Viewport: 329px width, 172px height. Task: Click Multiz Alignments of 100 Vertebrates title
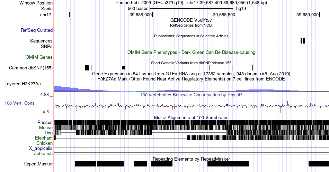(x=191, y=117)
